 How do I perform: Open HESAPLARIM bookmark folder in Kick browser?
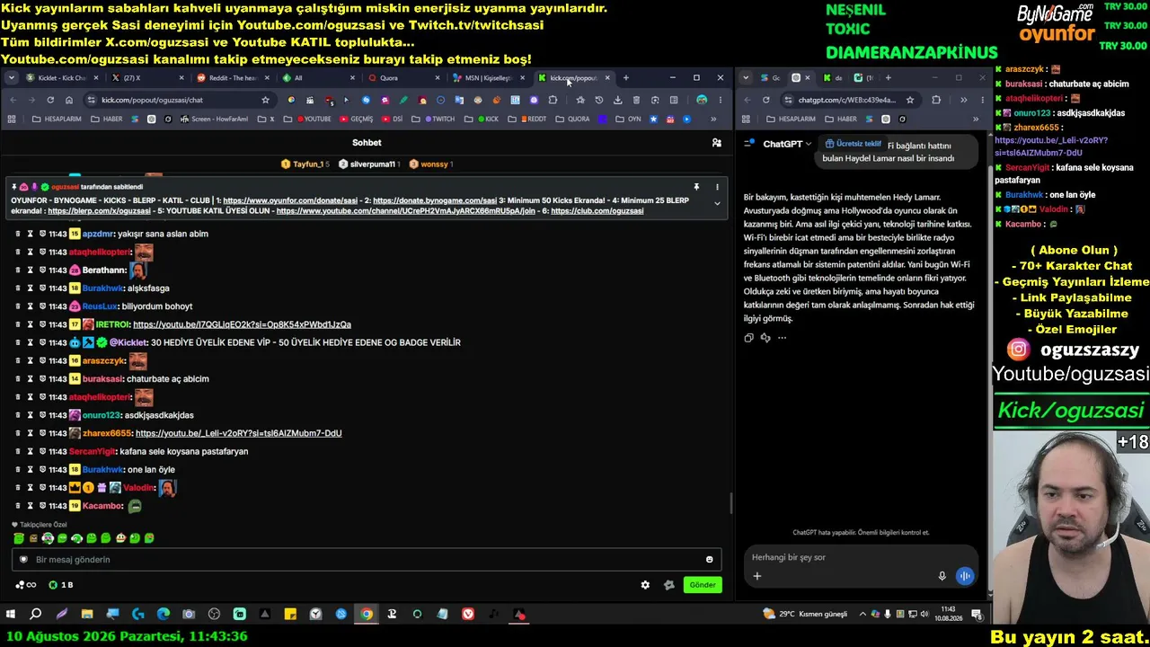point(57,119)
